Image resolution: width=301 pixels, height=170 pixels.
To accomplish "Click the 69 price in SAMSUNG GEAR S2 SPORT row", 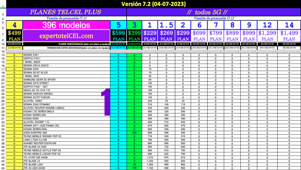I will [150, 80].
